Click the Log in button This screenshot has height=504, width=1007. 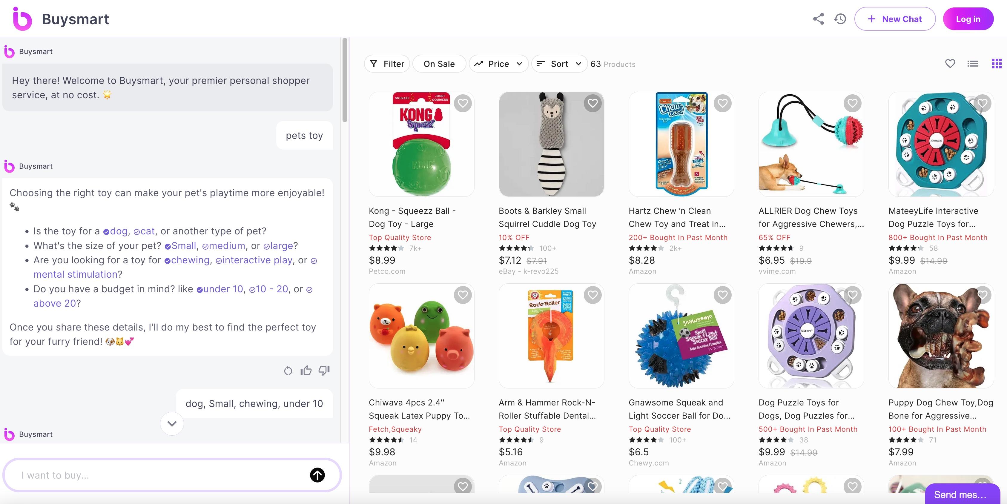[968, 19]
